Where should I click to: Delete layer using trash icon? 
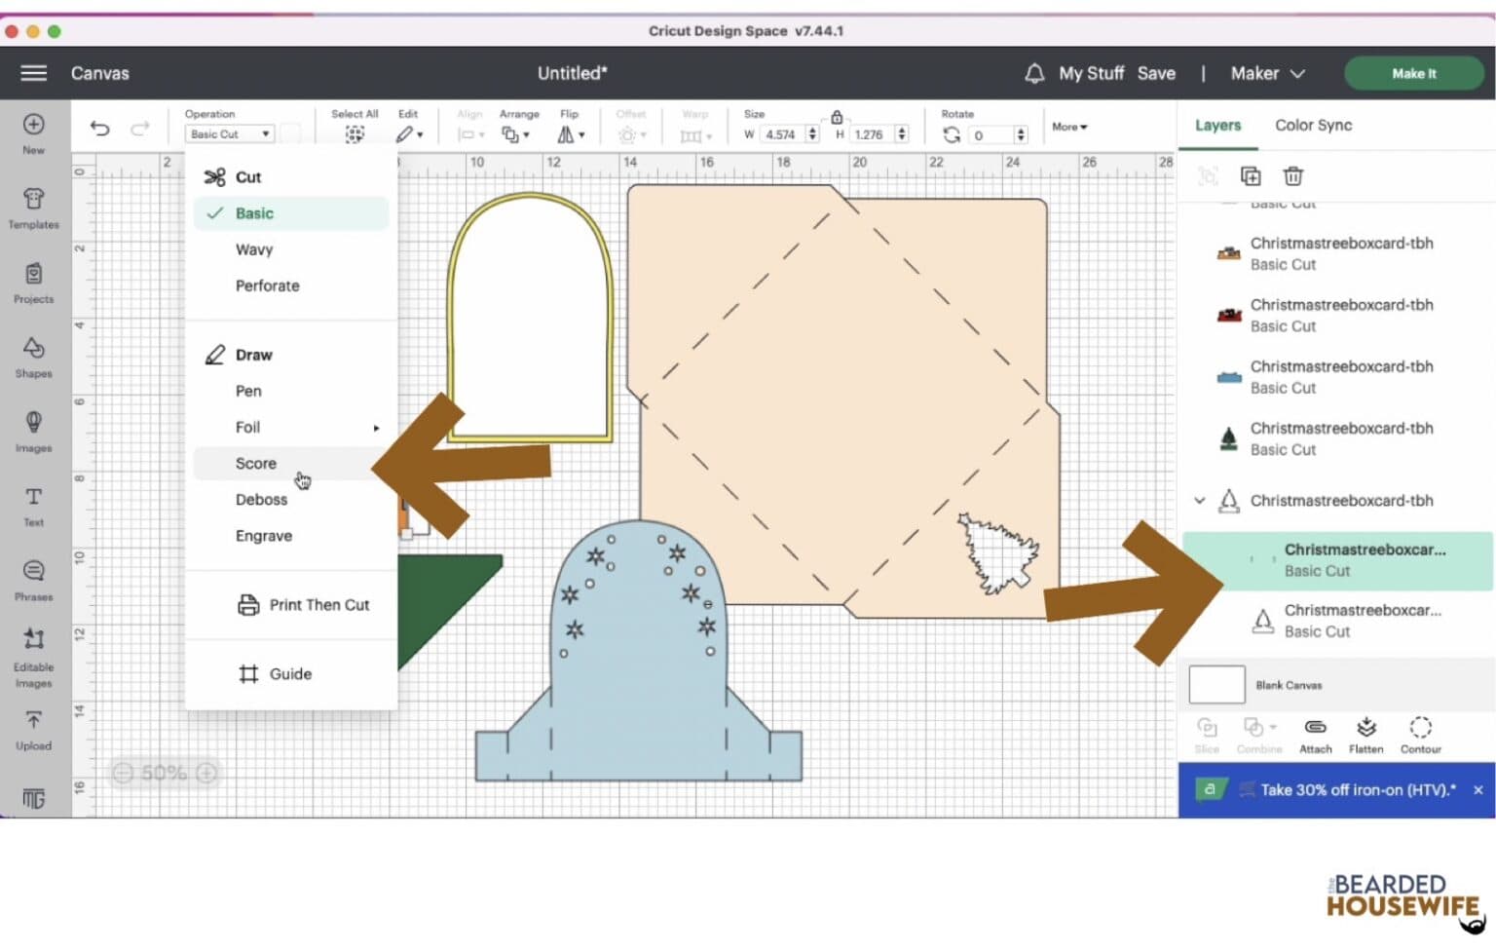(x=1292, y=176)
